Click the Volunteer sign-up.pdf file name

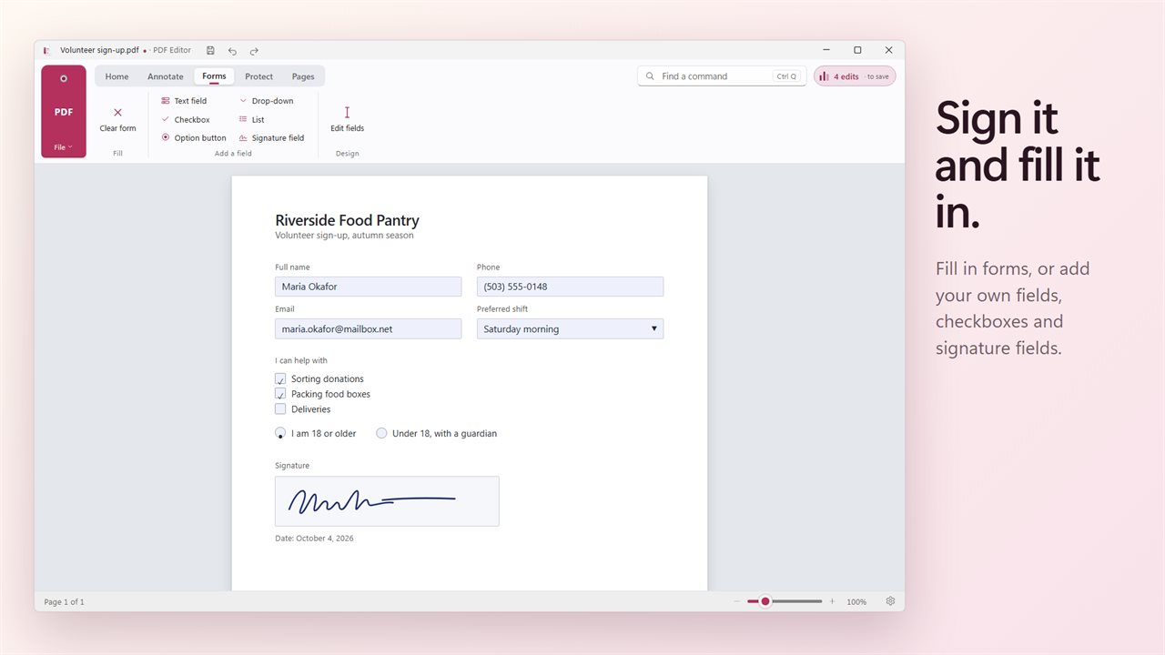[99, 51]
